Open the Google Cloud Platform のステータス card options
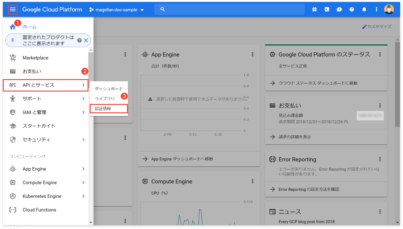 coord(380,54)
